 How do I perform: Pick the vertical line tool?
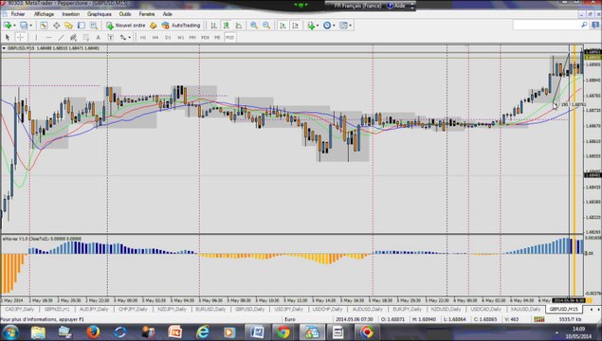pos(36,37)
